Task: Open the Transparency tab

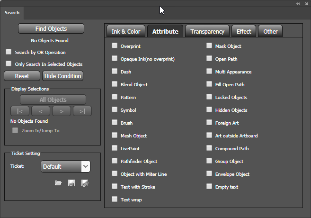Action: (207, 32)
